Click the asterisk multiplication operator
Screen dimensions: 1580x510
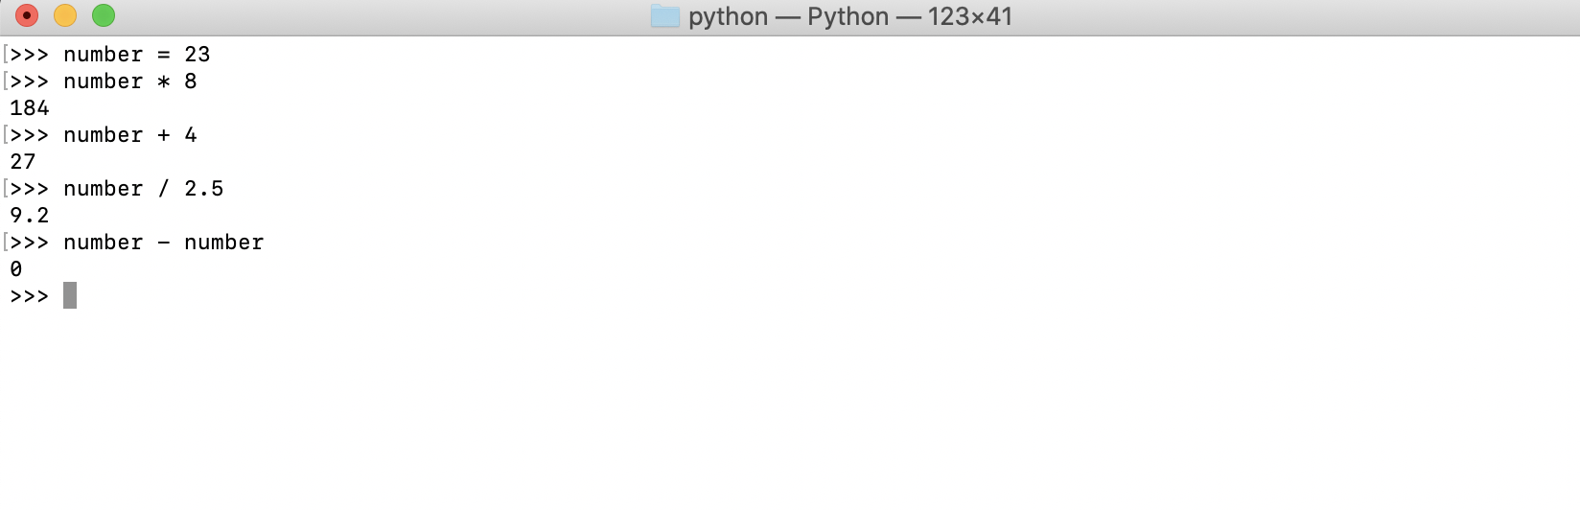point(164,81)
